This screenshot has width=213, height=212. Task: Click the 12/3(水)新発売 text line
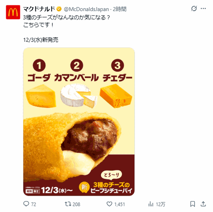point(41,40)
